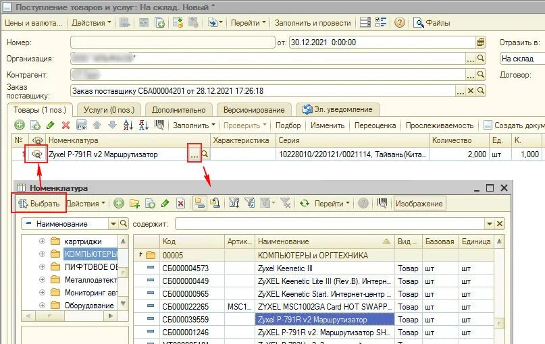Set filter and sorting icon in Номенклатура

(x=234, y=204)
